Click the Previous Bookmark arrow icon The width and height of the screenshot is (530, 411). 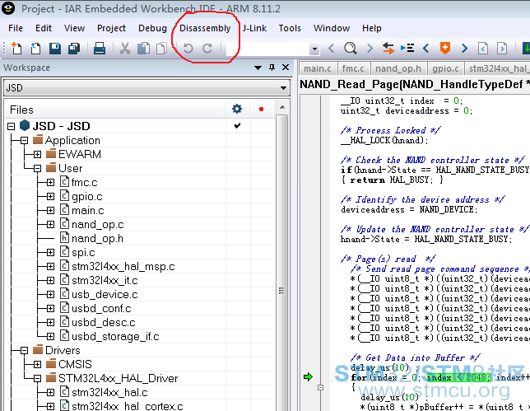coord(426,49)
